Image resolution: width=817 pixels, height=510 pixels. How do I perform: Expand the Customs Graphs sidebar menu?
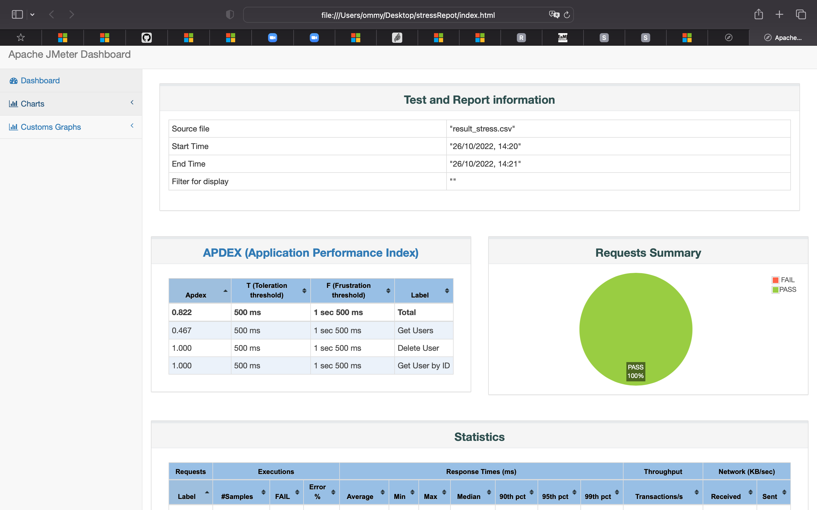[51, 127]
